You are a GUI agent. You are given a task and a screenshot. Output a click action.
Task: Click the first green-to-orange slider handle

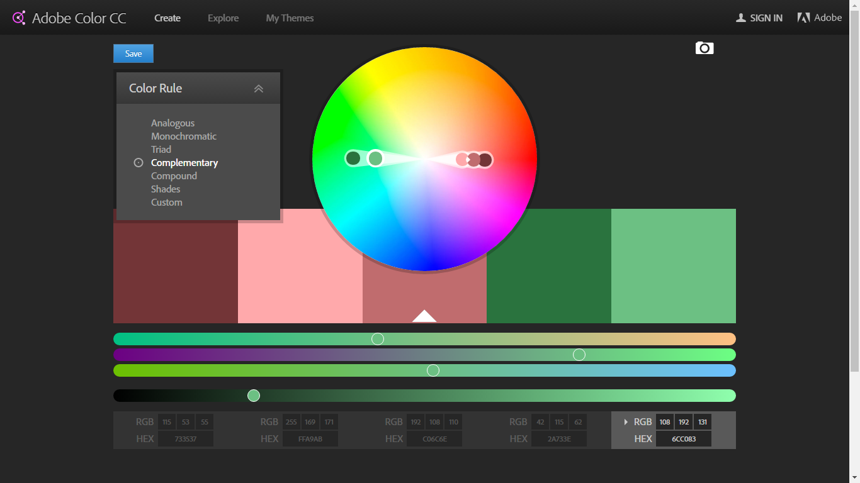[378, 339]
